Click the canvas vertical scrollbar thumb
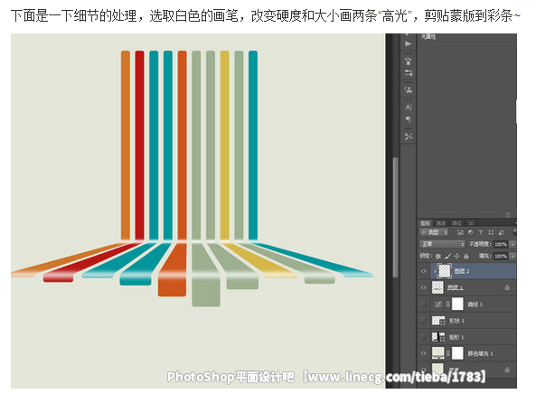The image size is (536, 394). (x=396, y=217)
